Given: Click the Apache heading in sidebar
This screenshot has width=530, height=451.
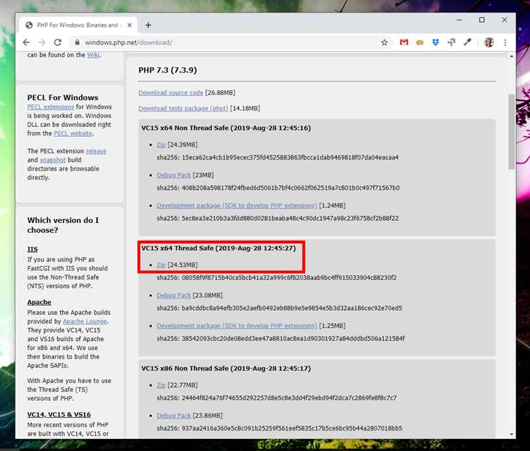Looking at the screenshot, I should pyautogui.click(x=39, y=302).
